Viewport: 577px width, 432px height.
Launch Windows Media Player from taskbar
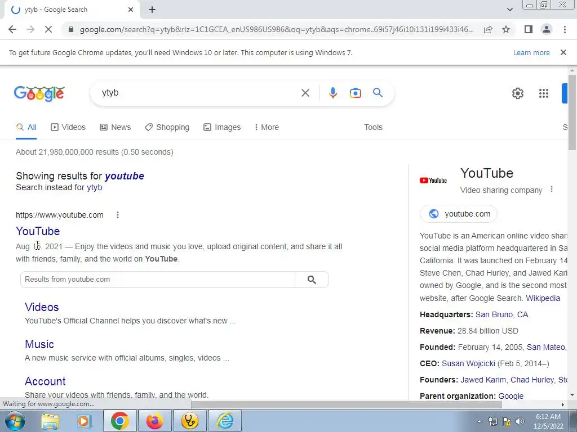click(85, 421)
